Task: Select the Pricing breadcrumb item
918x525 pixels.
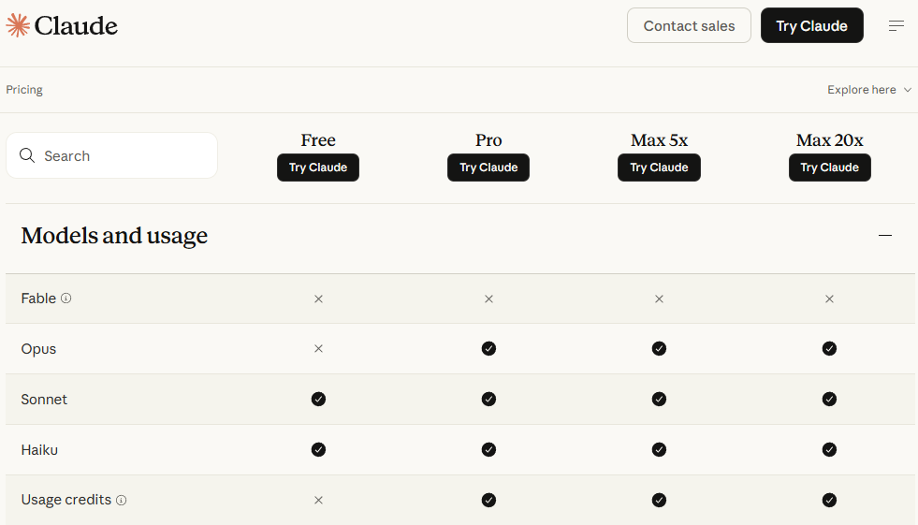Action: (24, 90)
